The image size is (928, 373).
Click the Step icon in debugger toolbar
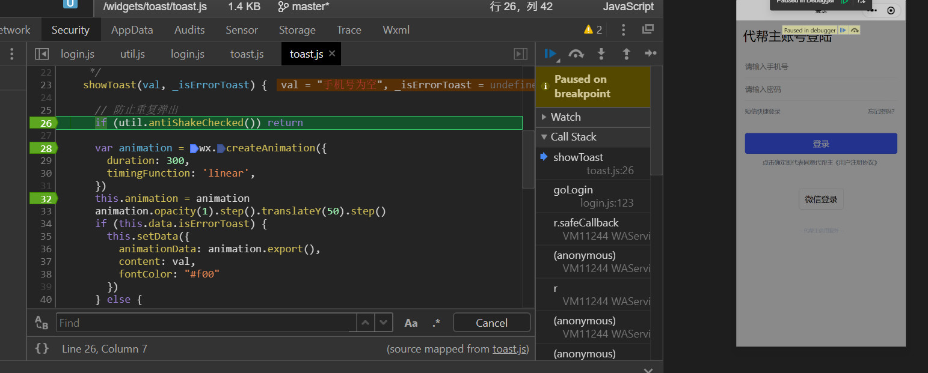(650, 53)
